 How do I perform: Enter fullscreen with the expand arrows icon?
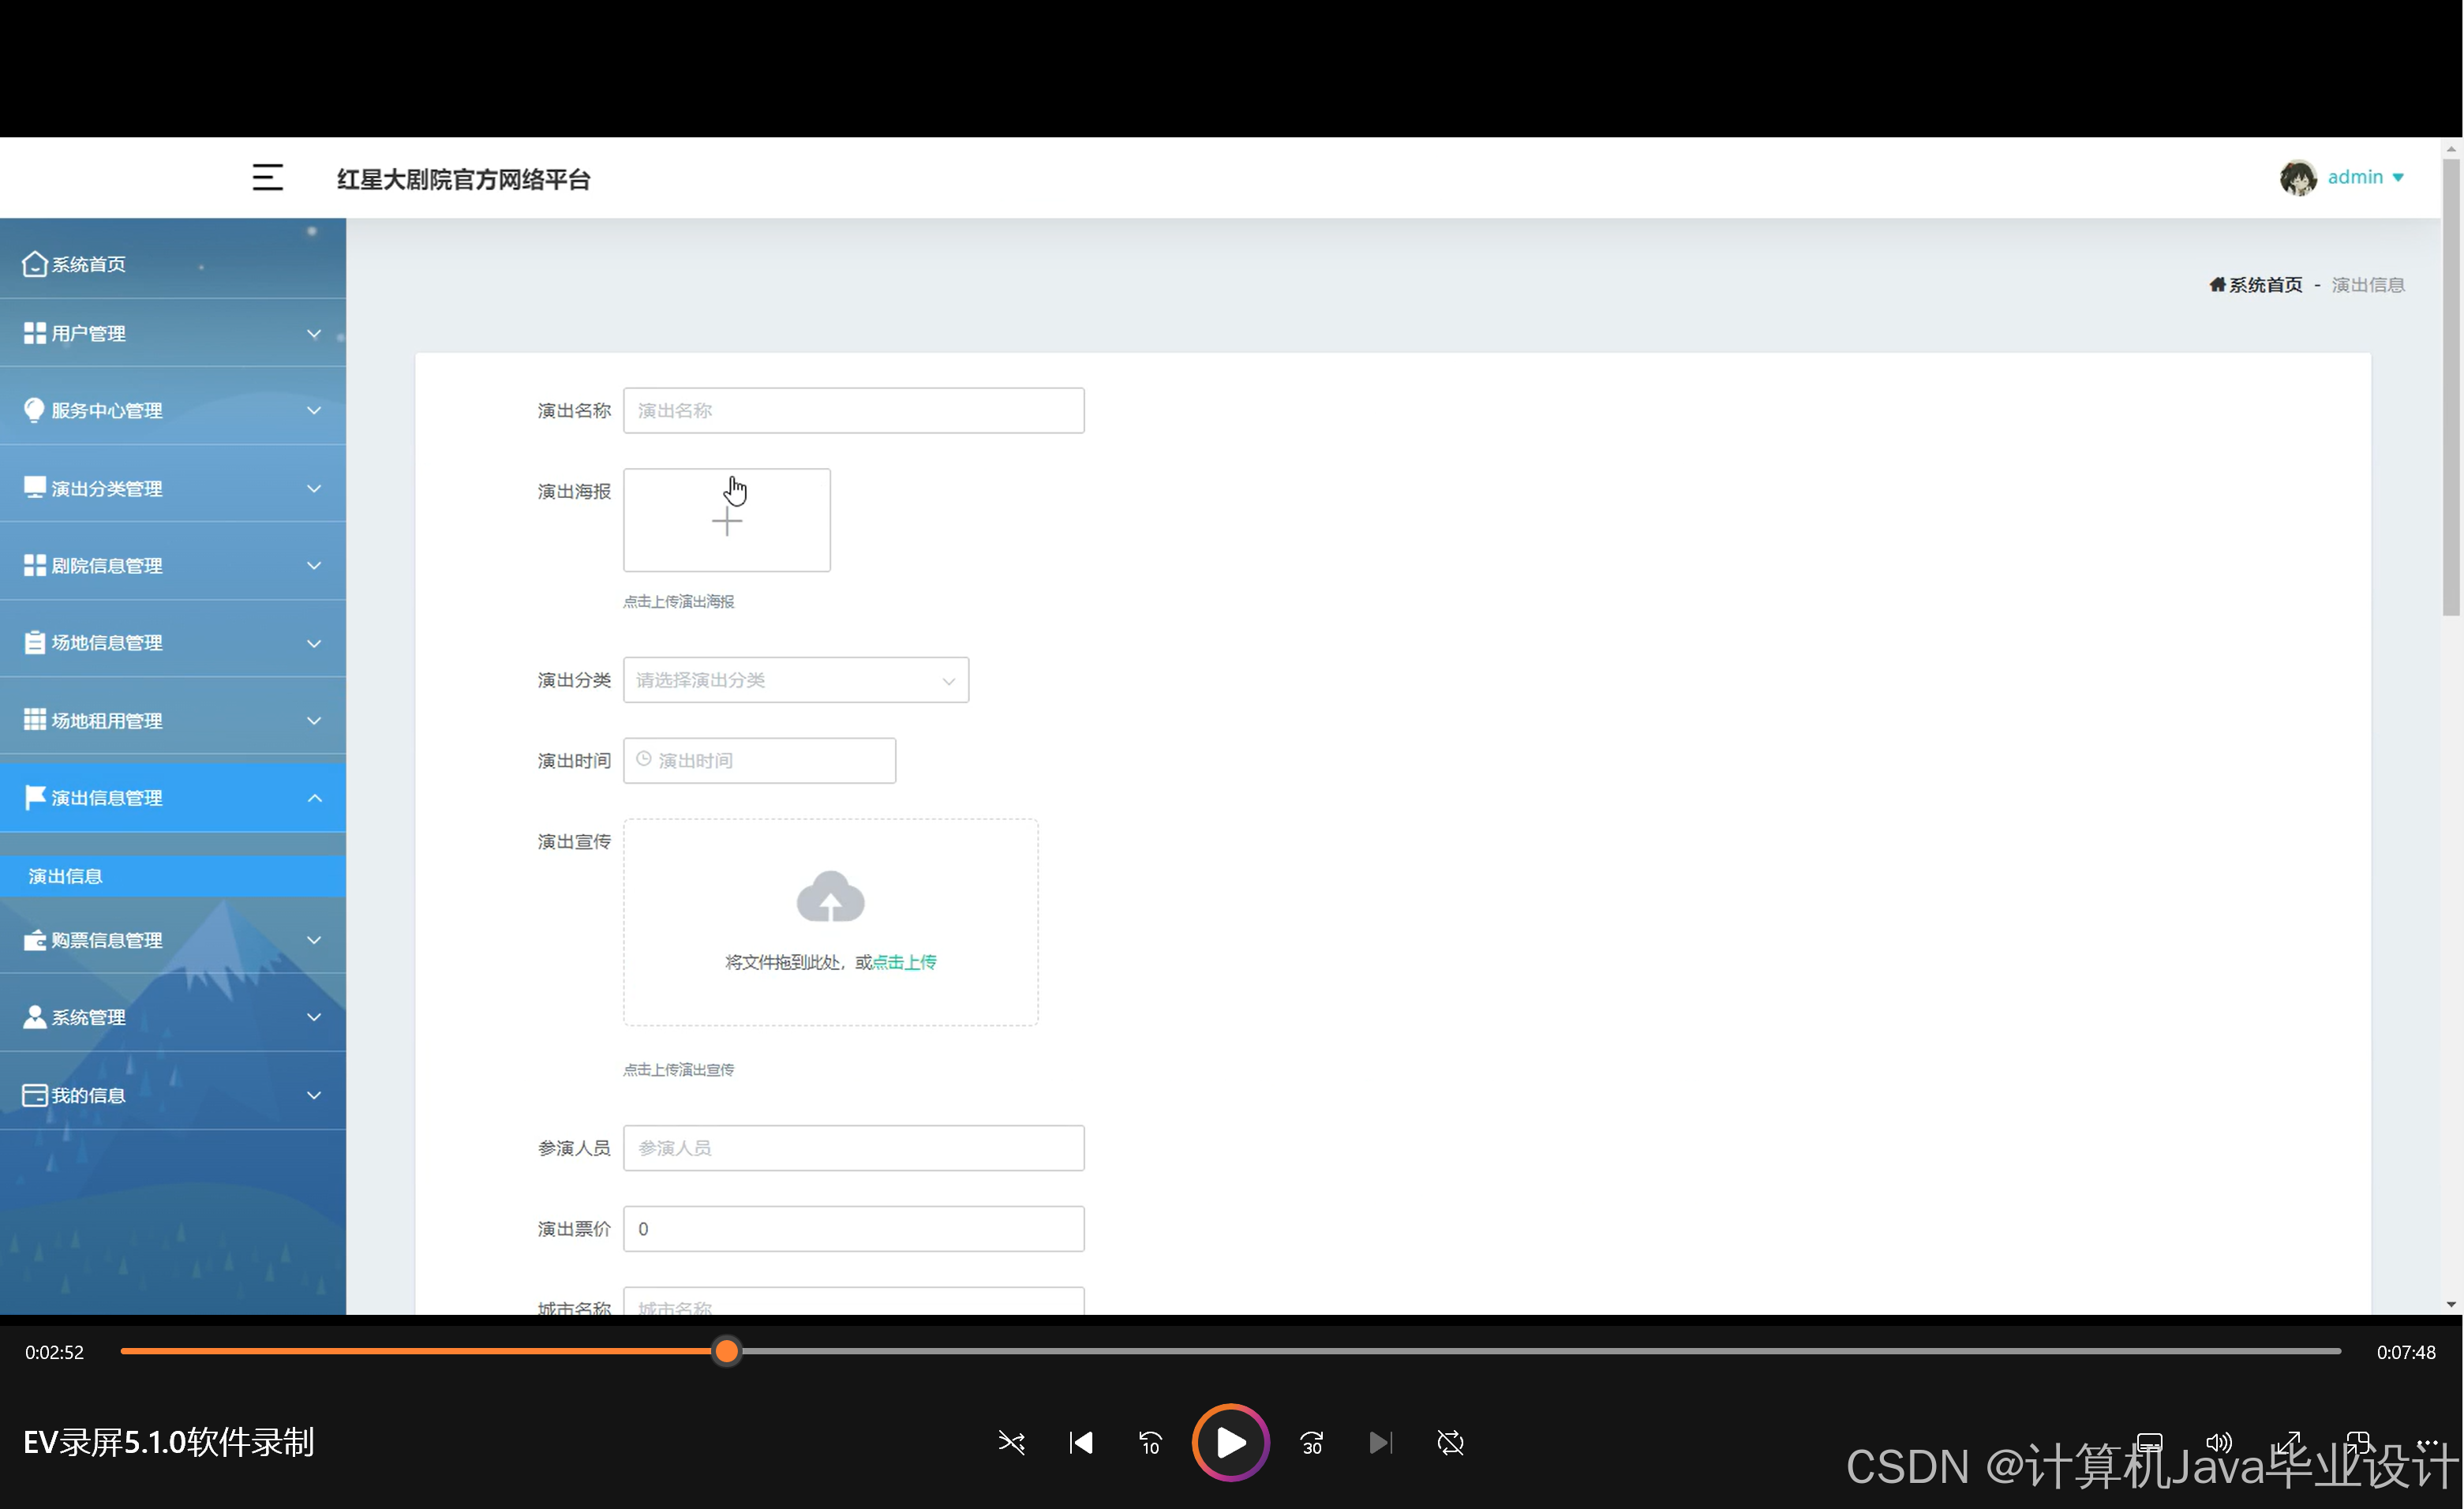(2288, 1441)
